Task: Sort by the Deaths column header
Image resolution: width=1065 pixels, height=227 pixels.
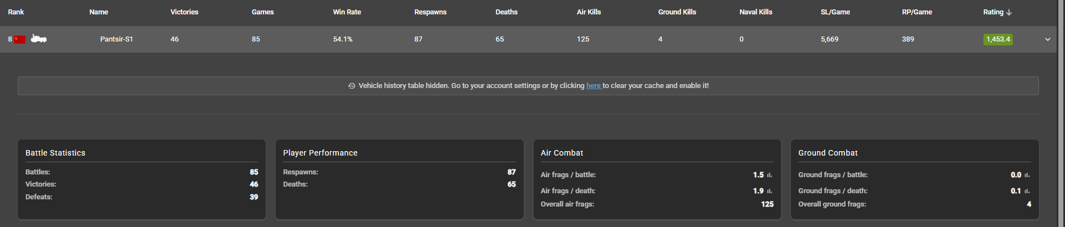Action: (x=506, y=12)
